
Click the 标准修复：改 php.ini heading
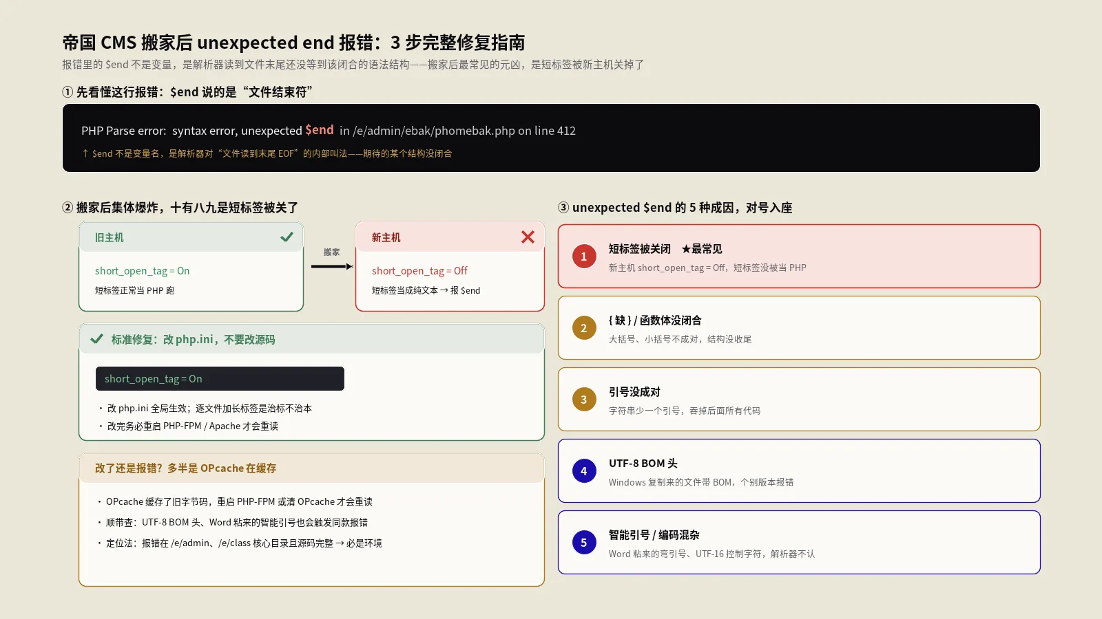click(194, 339)
